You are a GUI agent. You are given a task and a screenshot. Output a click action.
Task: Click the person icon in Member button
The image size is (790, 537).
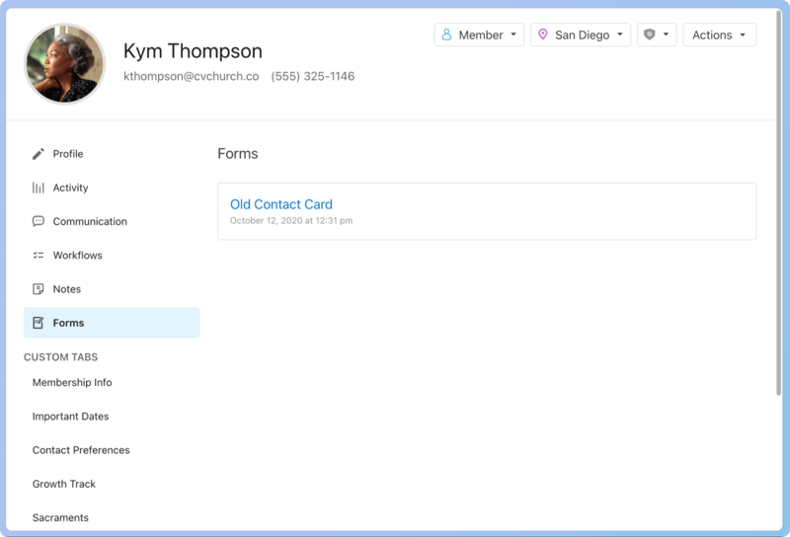[x=446, y=35]
